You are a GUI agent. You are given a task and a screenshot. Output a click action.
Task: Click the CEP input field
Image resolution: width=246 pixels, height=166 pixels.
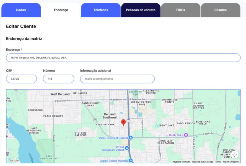pyautogui.click(x=21, y=79)
